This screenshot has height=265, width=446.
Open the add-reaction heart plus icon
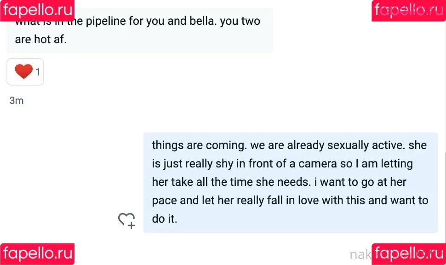pyautogui.click(x=127, y=220)
